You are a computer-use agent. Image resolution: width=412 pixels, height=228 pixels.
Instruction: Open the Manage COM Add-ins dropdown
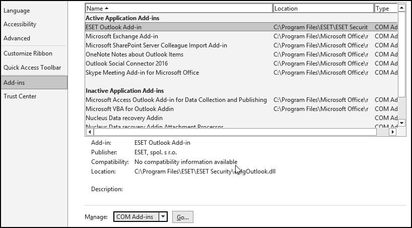(x=163, y=217)
